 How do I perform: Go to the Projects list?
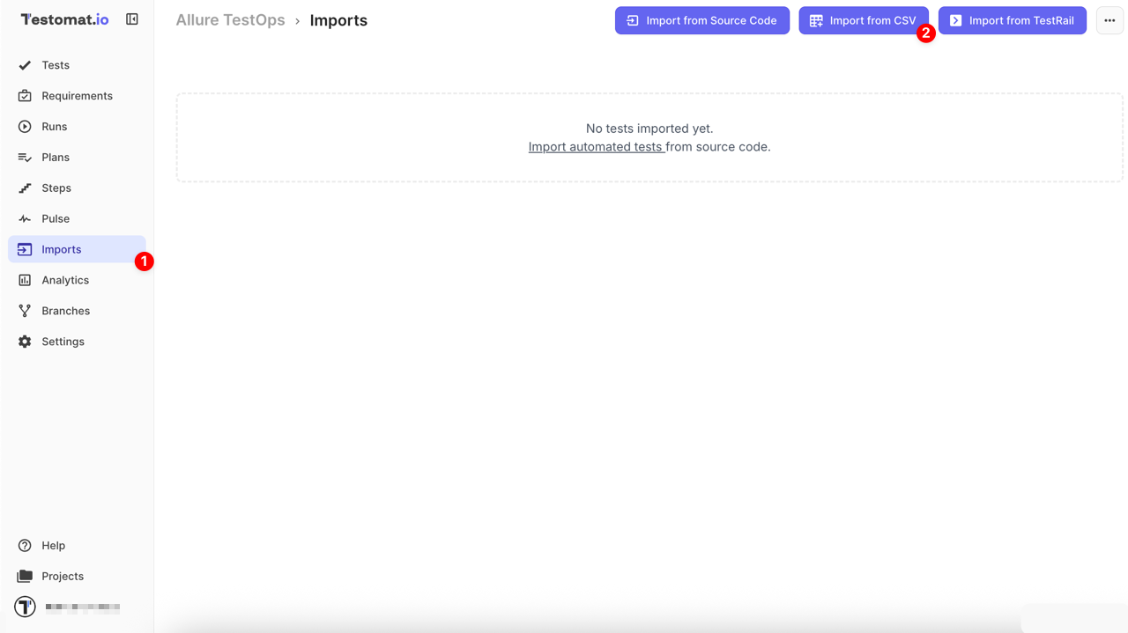(62, 576)
